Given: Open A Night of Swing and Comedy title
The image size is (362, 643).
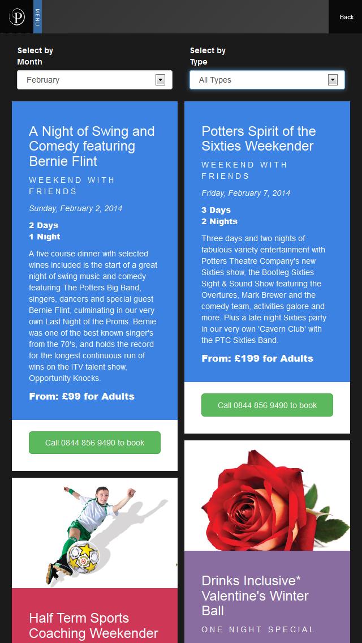Looking at the screenshot, I should [92, 146].
